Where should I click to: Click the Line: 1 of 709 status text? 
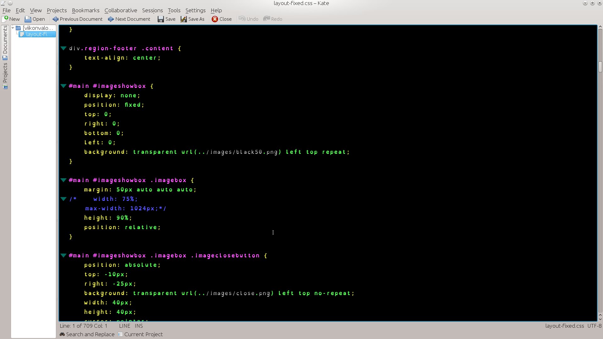pos(84,326)
